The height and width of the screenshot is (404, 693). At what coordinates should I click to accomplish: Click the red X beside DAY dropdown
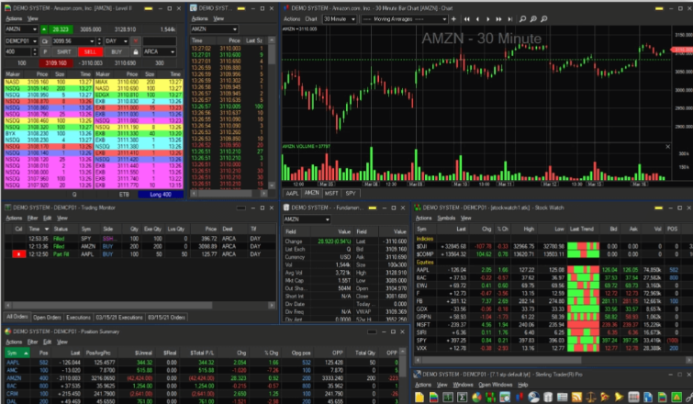(x=136, y=41)
